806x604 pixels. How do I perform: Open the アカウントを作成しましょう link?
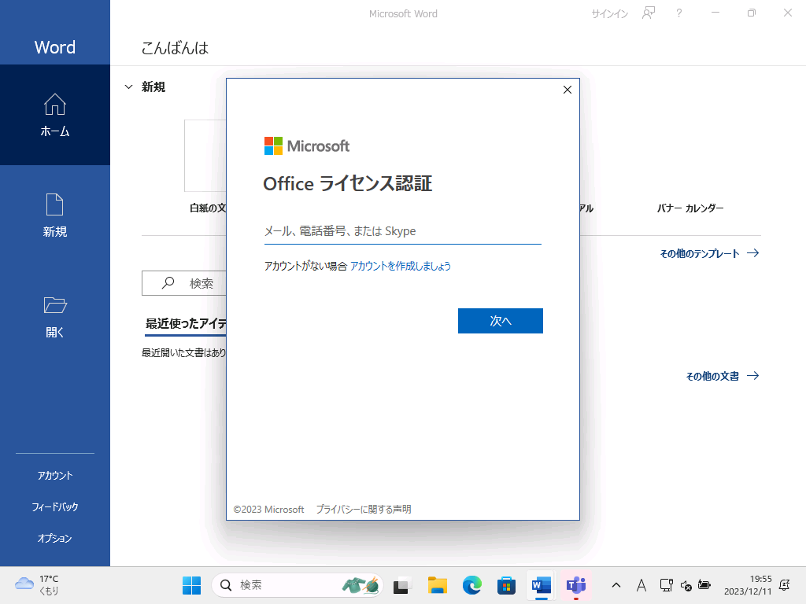(x=401, y=266)
